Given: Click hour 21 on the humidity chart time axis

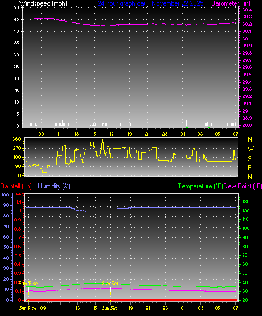Looking at the screenshot, I should (x=148, y=308).
